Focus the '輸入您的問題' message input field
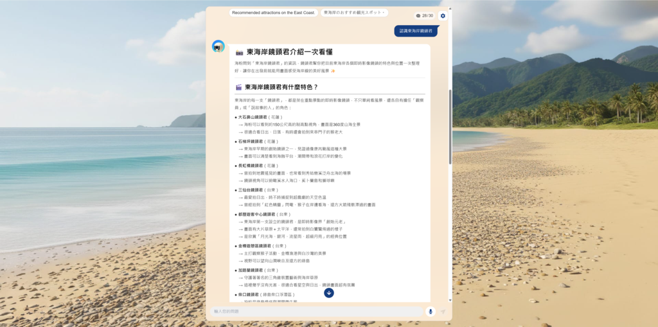 (x=316, y=312)
